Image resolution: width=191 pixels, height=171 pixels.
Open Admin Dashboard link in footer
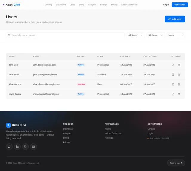pos(114,133)
